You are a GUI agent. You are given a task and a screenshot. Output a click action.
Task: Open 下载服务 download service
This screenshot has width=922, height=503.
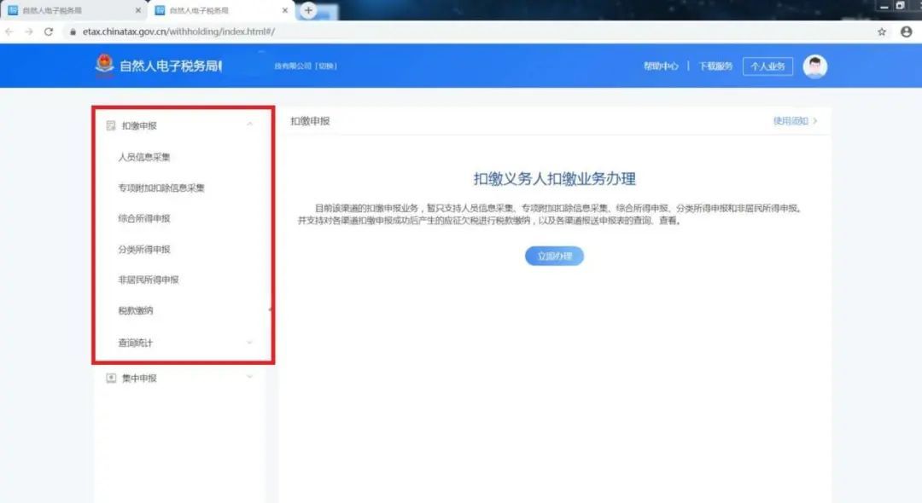(715, 66)
